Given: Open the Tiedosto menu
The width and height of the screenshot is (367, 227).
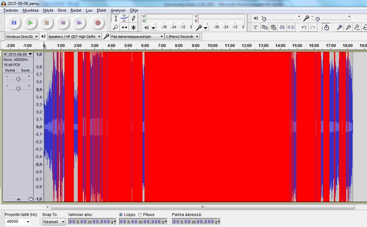Looking at the screenshot, I should 10,10.
